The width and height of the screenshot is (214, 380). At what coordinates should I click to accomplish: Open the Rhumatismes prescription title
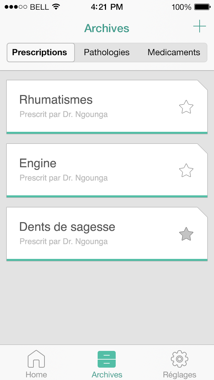pyautogui.click(x=56, y=100)
